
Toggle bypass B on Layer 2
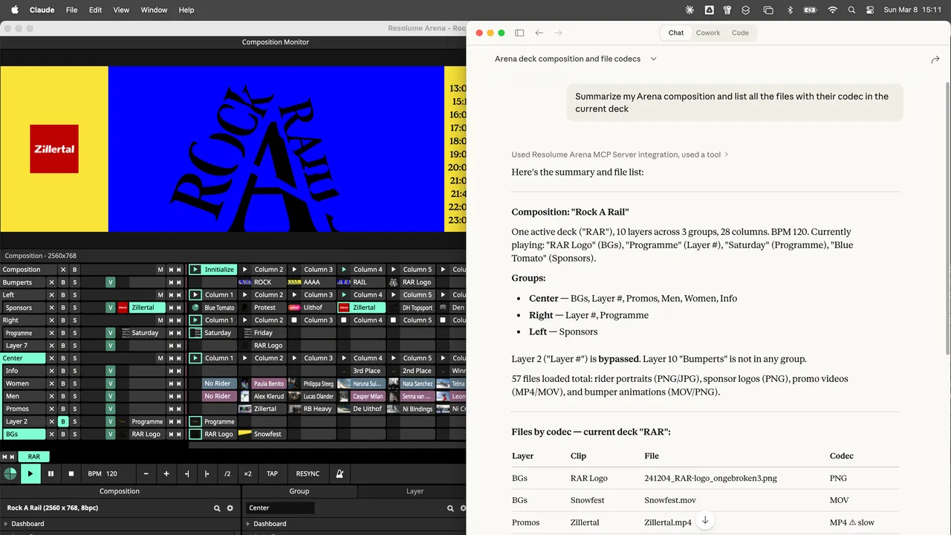tap(63, 421)
